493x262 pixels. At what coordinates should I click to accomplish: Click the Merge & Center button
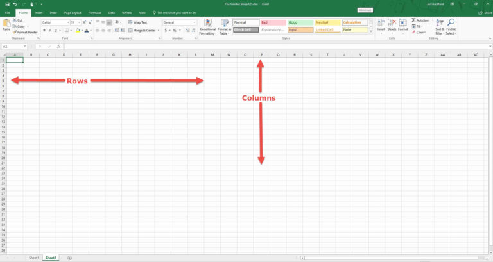[x=142, y=31]
